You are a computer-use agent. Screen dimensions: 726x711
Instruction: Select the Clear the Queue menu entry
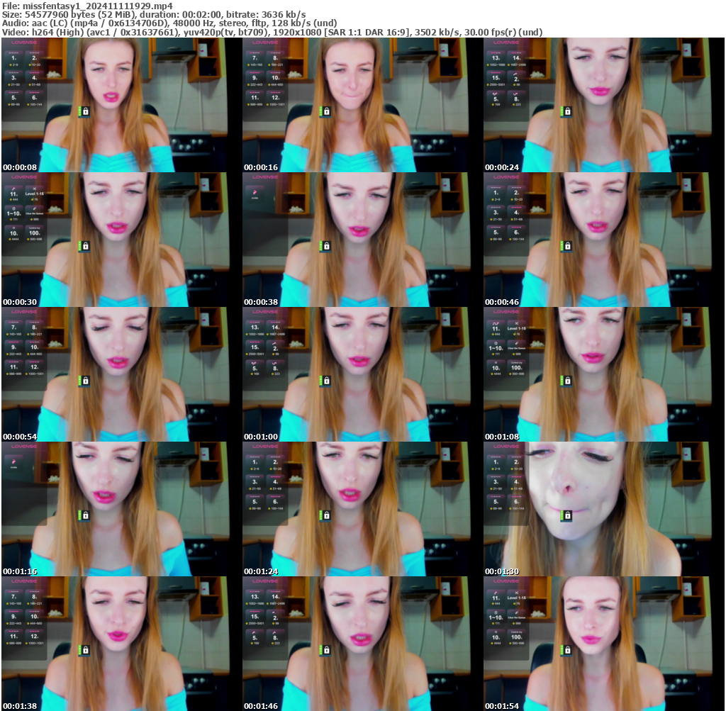tap(34, 213)
